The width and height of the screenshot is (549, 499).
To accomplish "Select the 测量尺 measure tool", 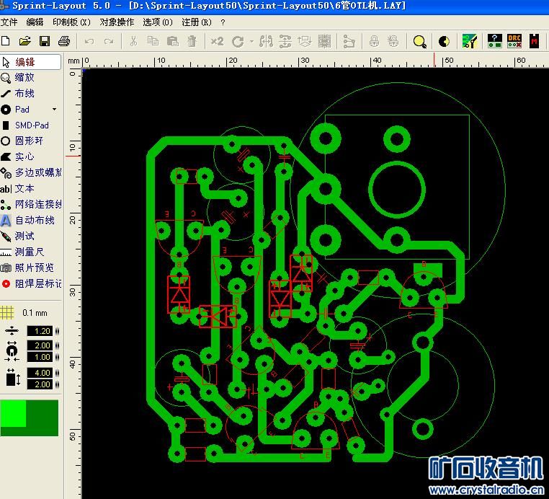I will 29,252.
